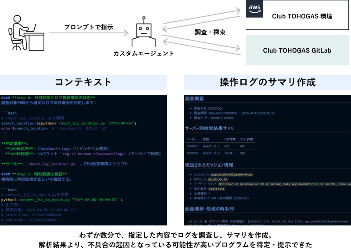The image size is (351, 250).
Task: Click the セッションID value qyq1u0z05t5021qo00vnftwe
Action: coord(232,175)
